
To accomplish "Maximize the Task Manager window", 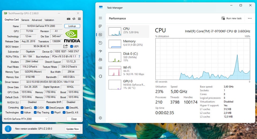I will pyautogui.click(x=241, y=5).
